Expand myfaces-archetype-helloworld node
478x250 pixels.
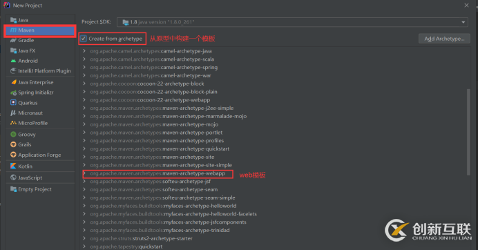pyautogui.click(x=84, y=206)
